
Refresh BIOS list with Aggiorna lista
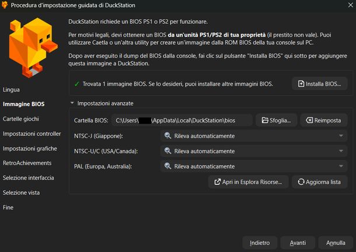319,182
